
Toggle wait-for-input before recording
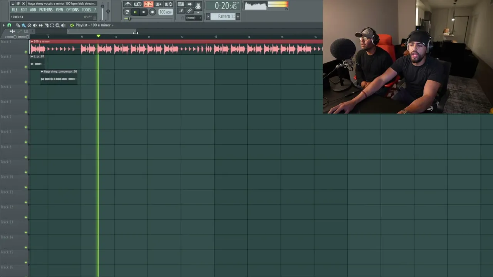[x=138, y=4]
